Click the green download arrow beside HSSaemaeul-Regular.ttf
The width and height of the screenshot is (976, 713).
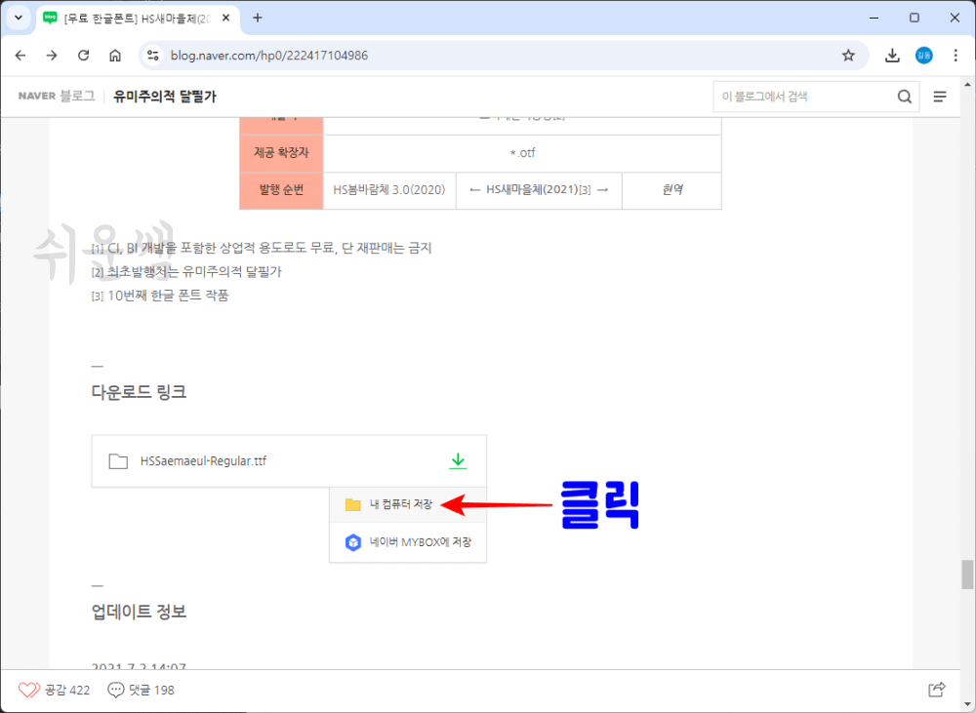457,460
